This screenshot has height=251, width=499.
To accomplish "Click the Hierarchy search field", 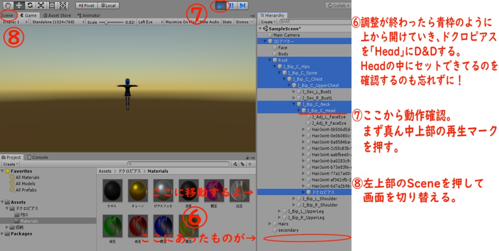I will [x=315, y=22].
